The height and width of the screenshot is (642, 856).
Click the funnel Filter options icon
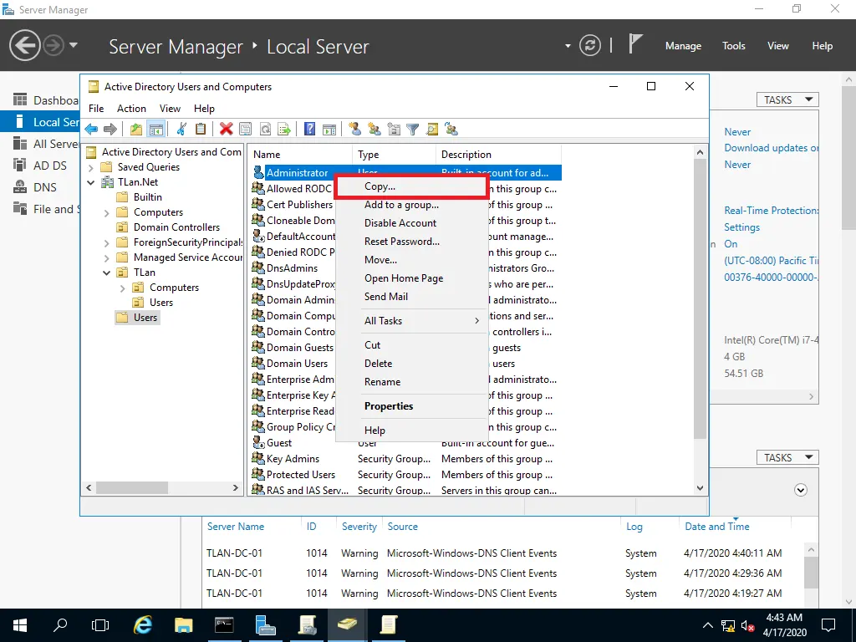tap(413, 130)
